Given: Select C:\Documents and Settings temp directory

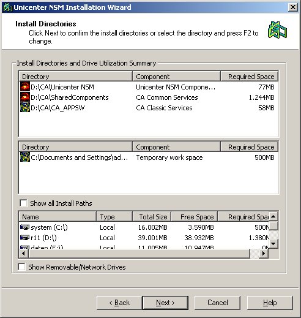Looking at the screenshot, I should (80, 157).
